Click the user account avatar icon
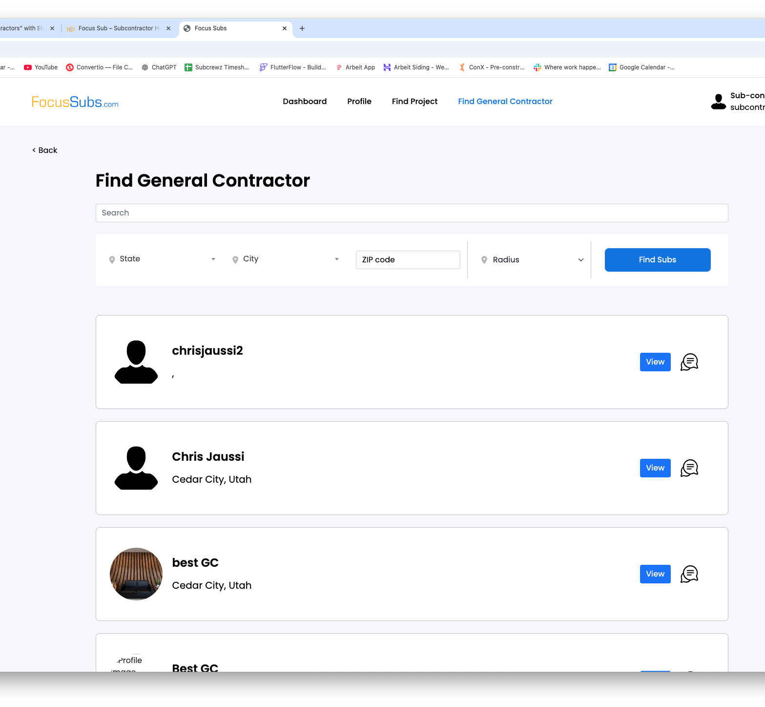The width and height of the screenshot is (765, 707). tap(718, 102)
